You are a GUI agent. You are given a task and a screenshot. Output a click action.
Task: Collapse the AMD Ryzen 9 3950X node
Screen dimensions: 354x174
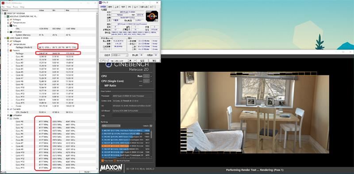5,38
